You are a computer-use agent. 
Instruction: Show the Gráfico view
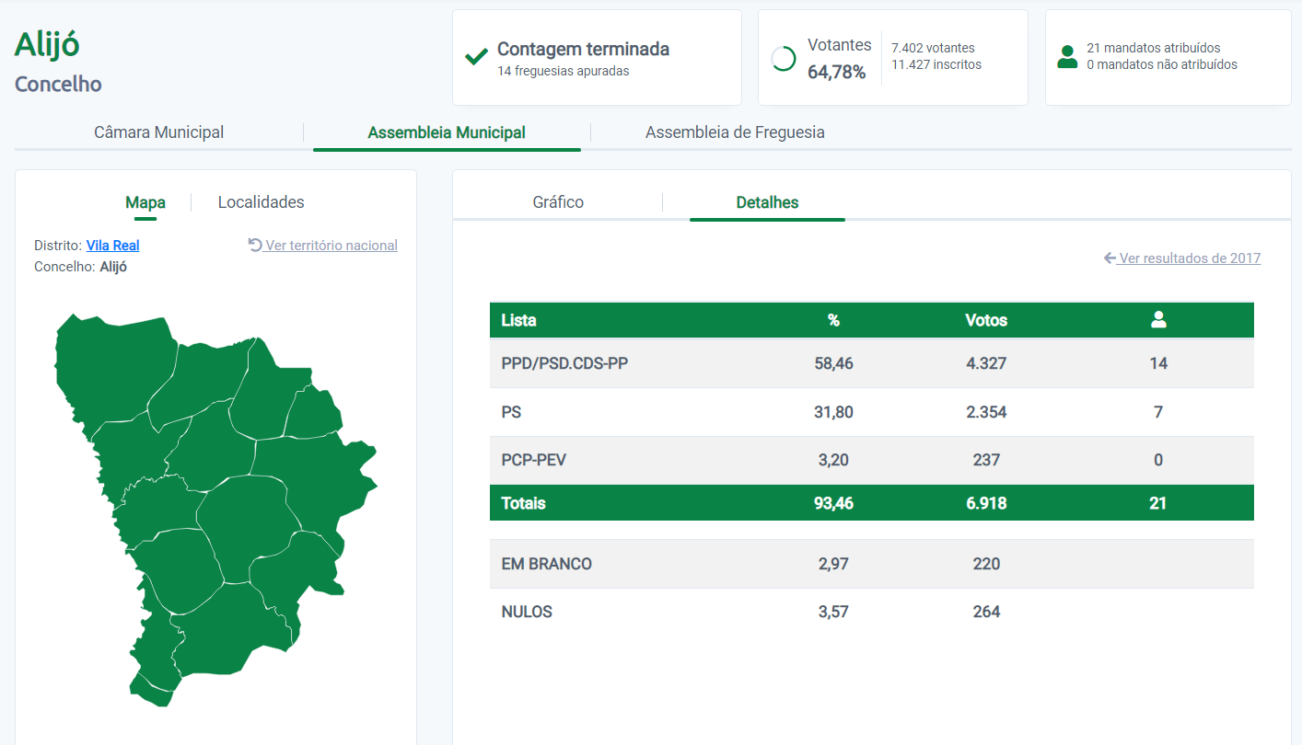click(558, 202)
